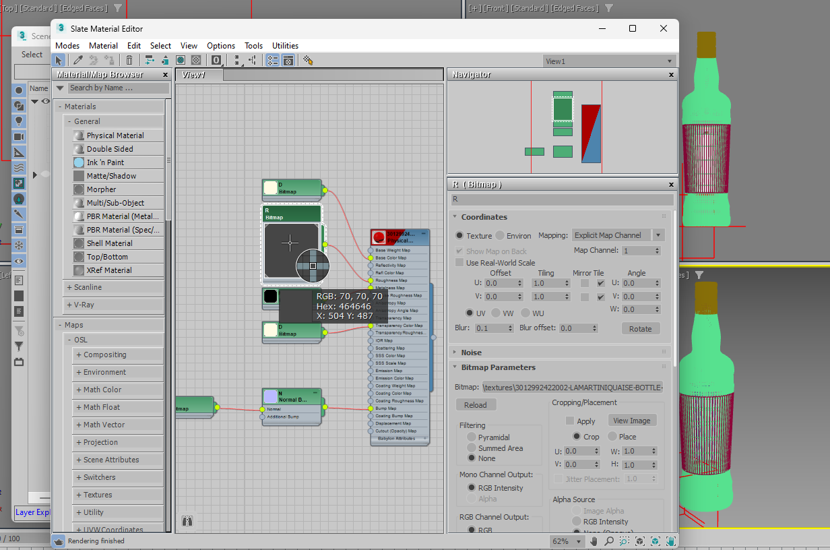Select the eyedropper Pick Material tool
This screenshot has width=830, height=550.
[78, 61]
